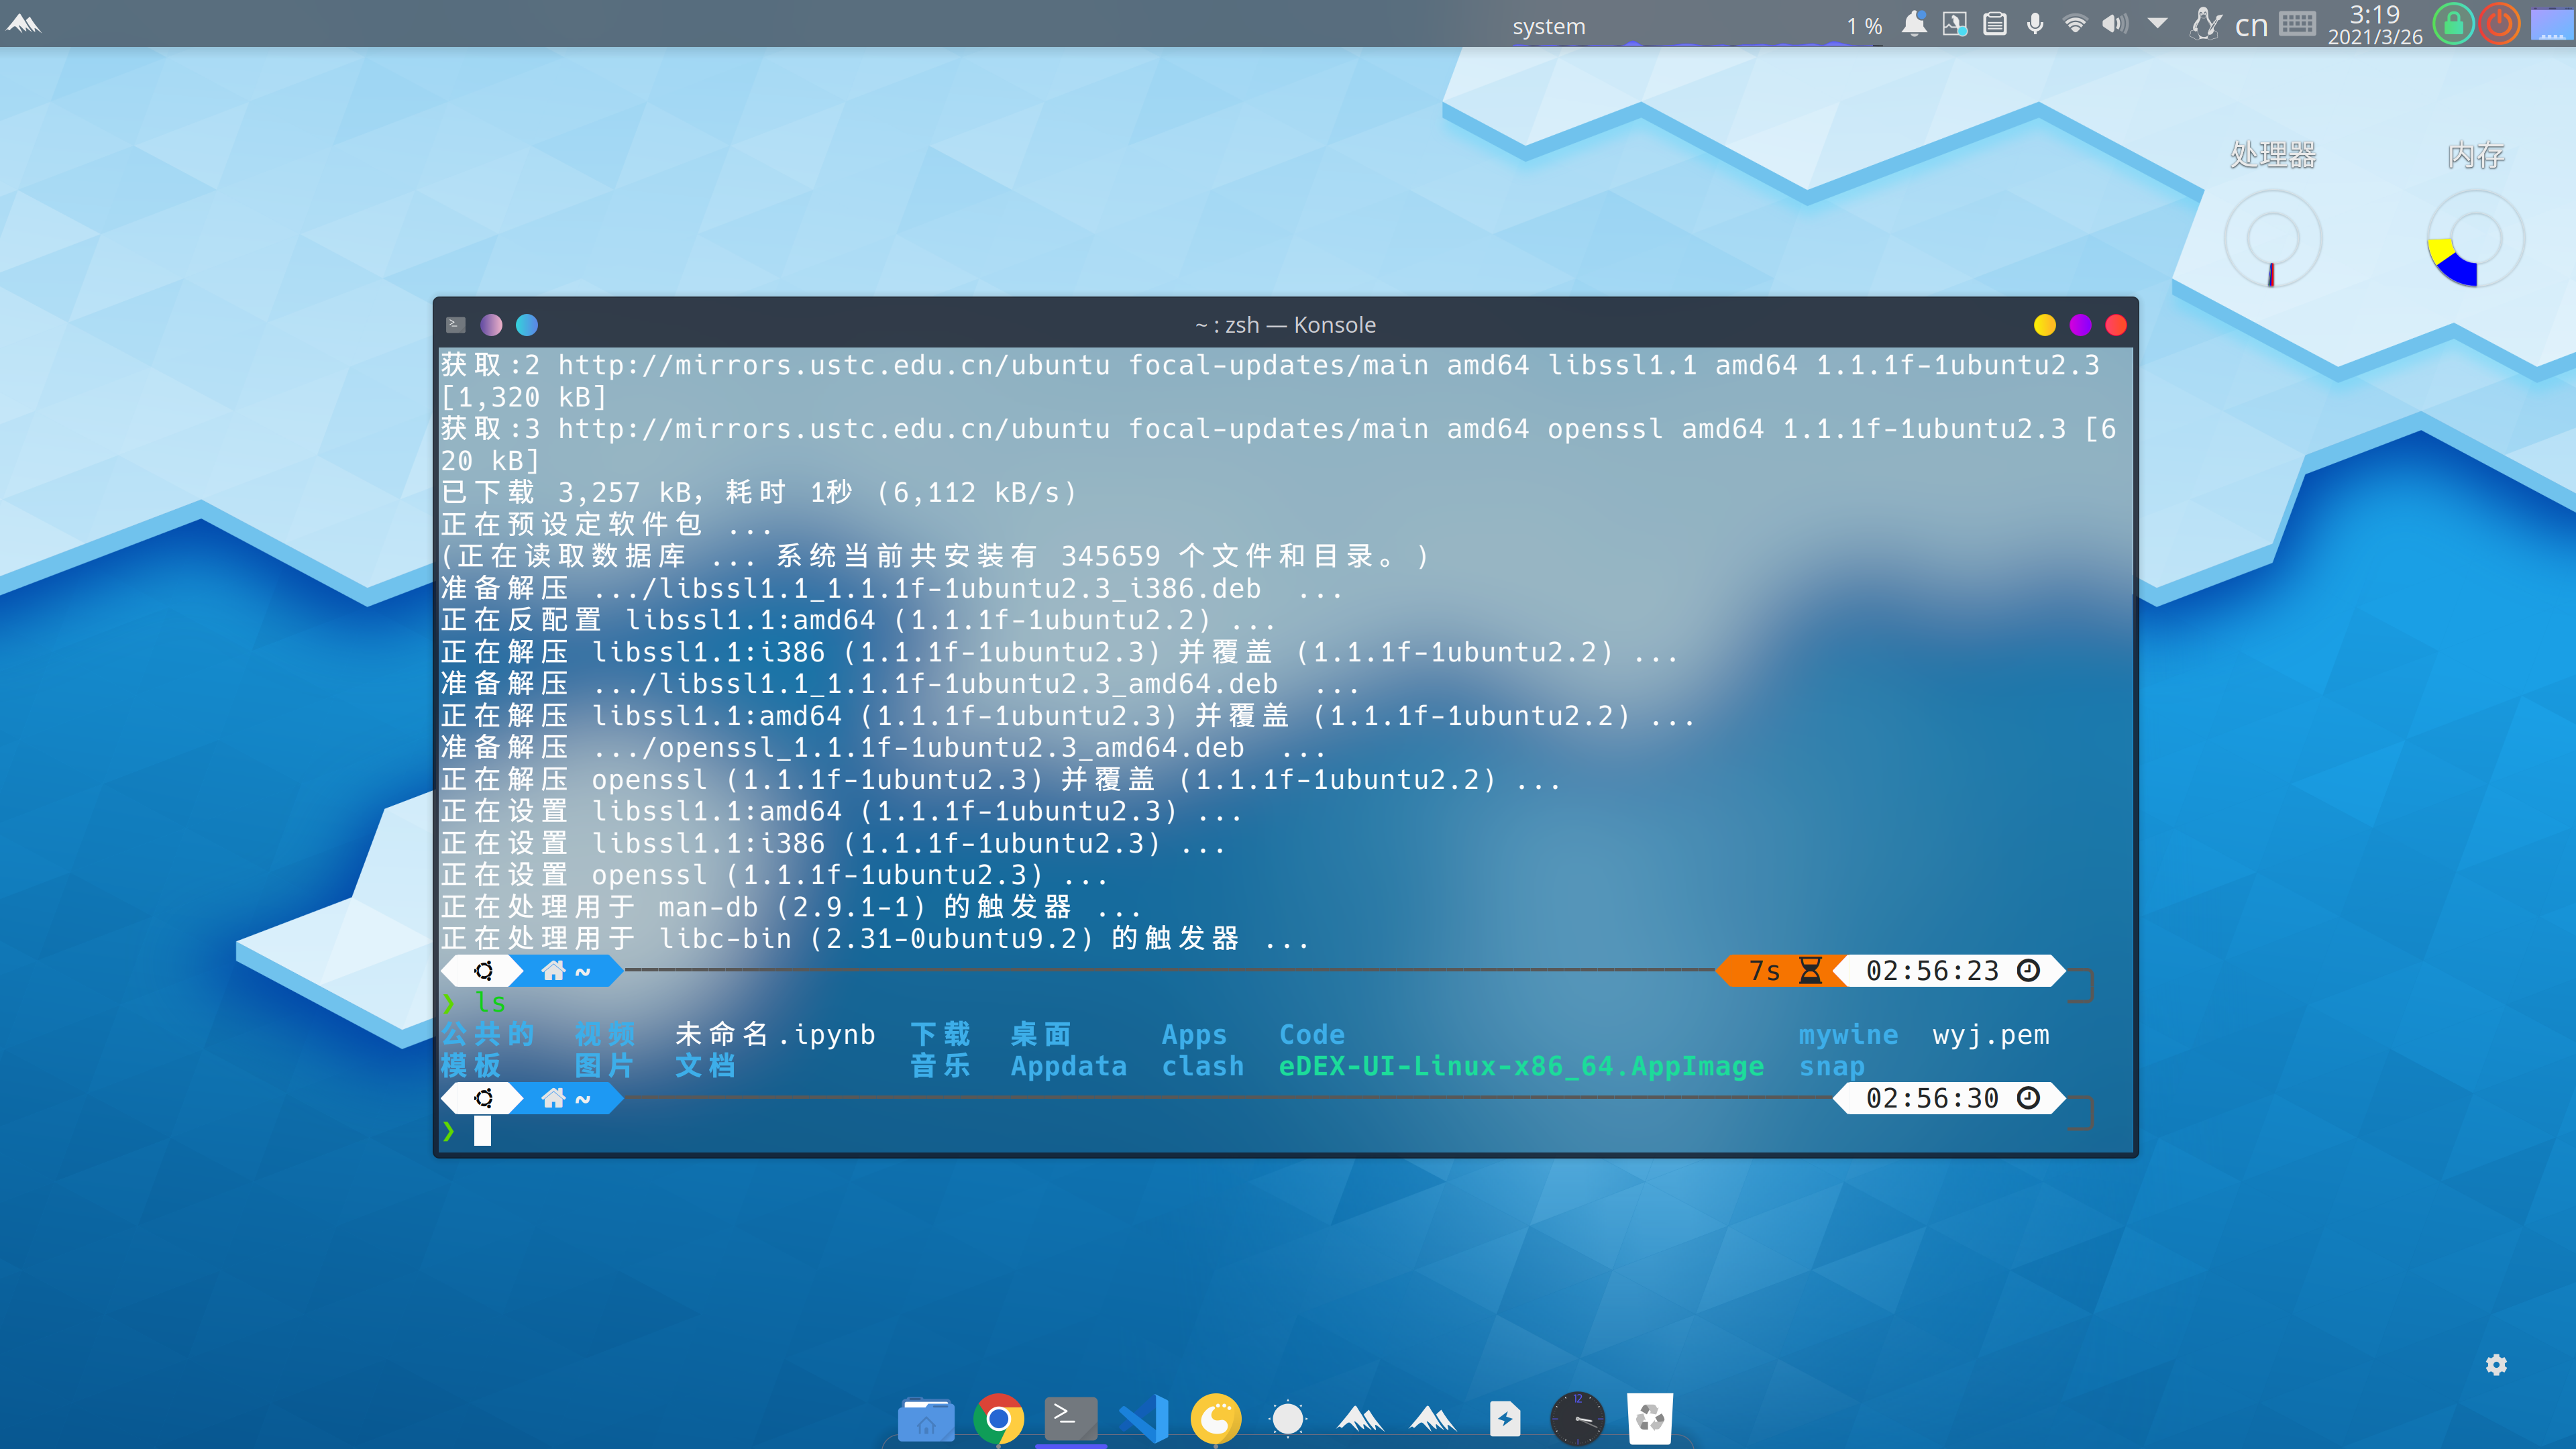Image resolution: width=2576 pixels, height=1449 pixels.
Task: Click the 公共的 directory name
Action: 488,1034
